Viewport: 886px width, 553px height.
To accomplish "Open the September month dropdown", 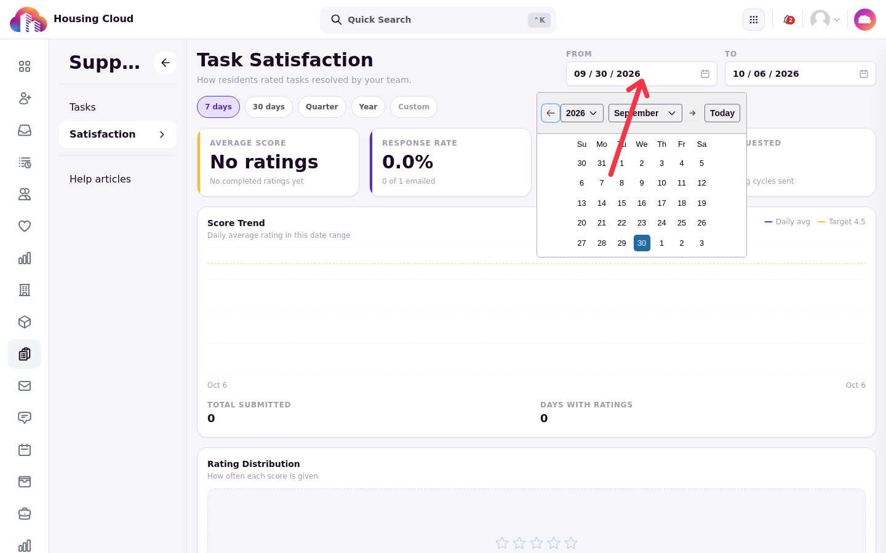I will coord(645,113).
